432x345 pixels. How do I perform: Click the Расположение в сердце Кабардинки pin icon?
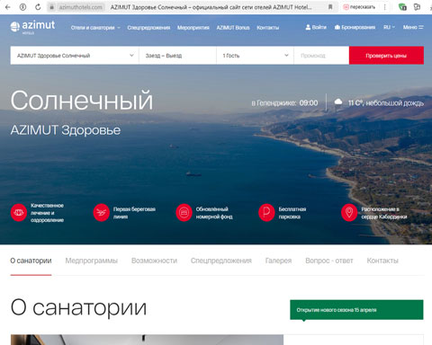click(x=349, y=213)
